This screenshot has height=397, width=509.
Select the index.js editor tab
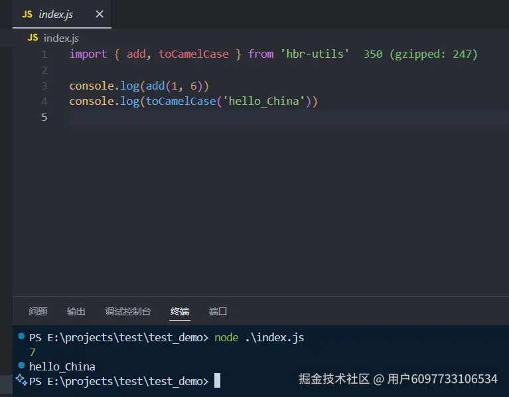point(62,14)
